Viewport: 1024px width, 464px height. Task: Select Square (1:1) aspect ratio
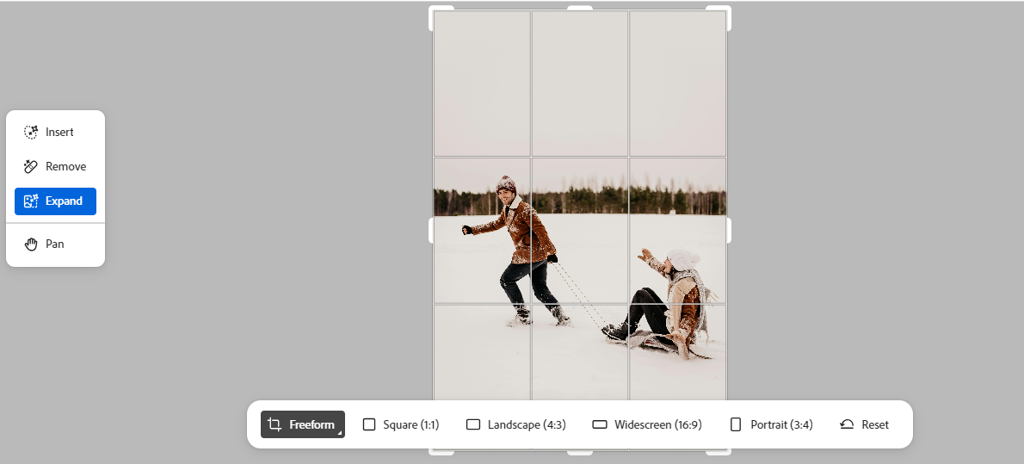[x=401, y=424]
